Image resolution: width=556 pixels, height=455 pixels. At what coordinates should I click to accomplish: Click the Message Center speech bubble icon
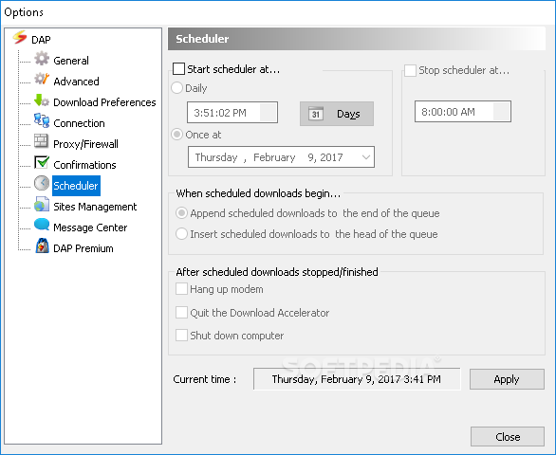tap(42, 225)
